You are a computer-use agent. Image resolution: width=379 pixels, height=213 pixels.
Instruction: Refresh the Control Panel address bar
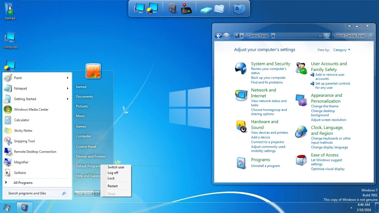pos(327,36)
